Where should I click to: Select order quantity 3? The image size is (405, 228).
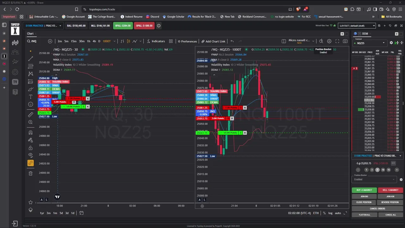pos(372,170)
